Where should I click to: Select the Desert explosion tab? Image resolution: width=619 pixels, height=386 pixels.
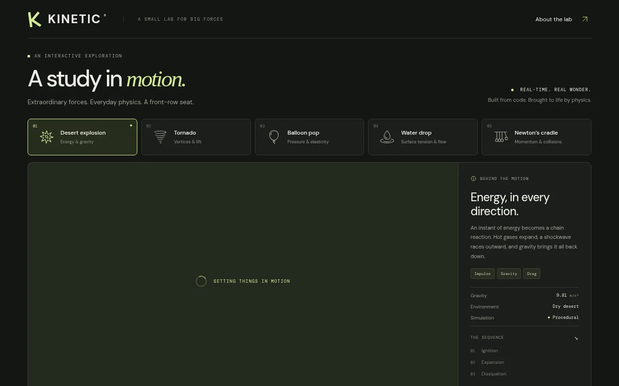82,137
